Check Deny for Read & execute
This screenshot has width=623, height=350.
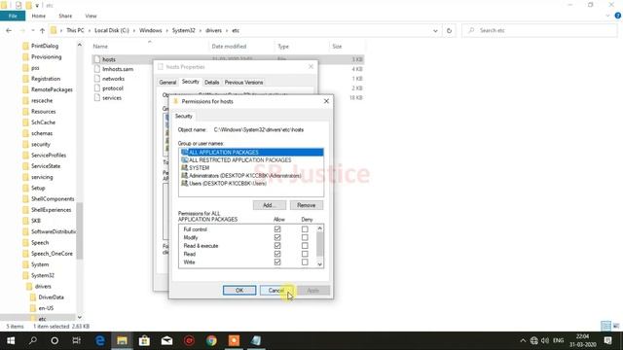[305, 246]
